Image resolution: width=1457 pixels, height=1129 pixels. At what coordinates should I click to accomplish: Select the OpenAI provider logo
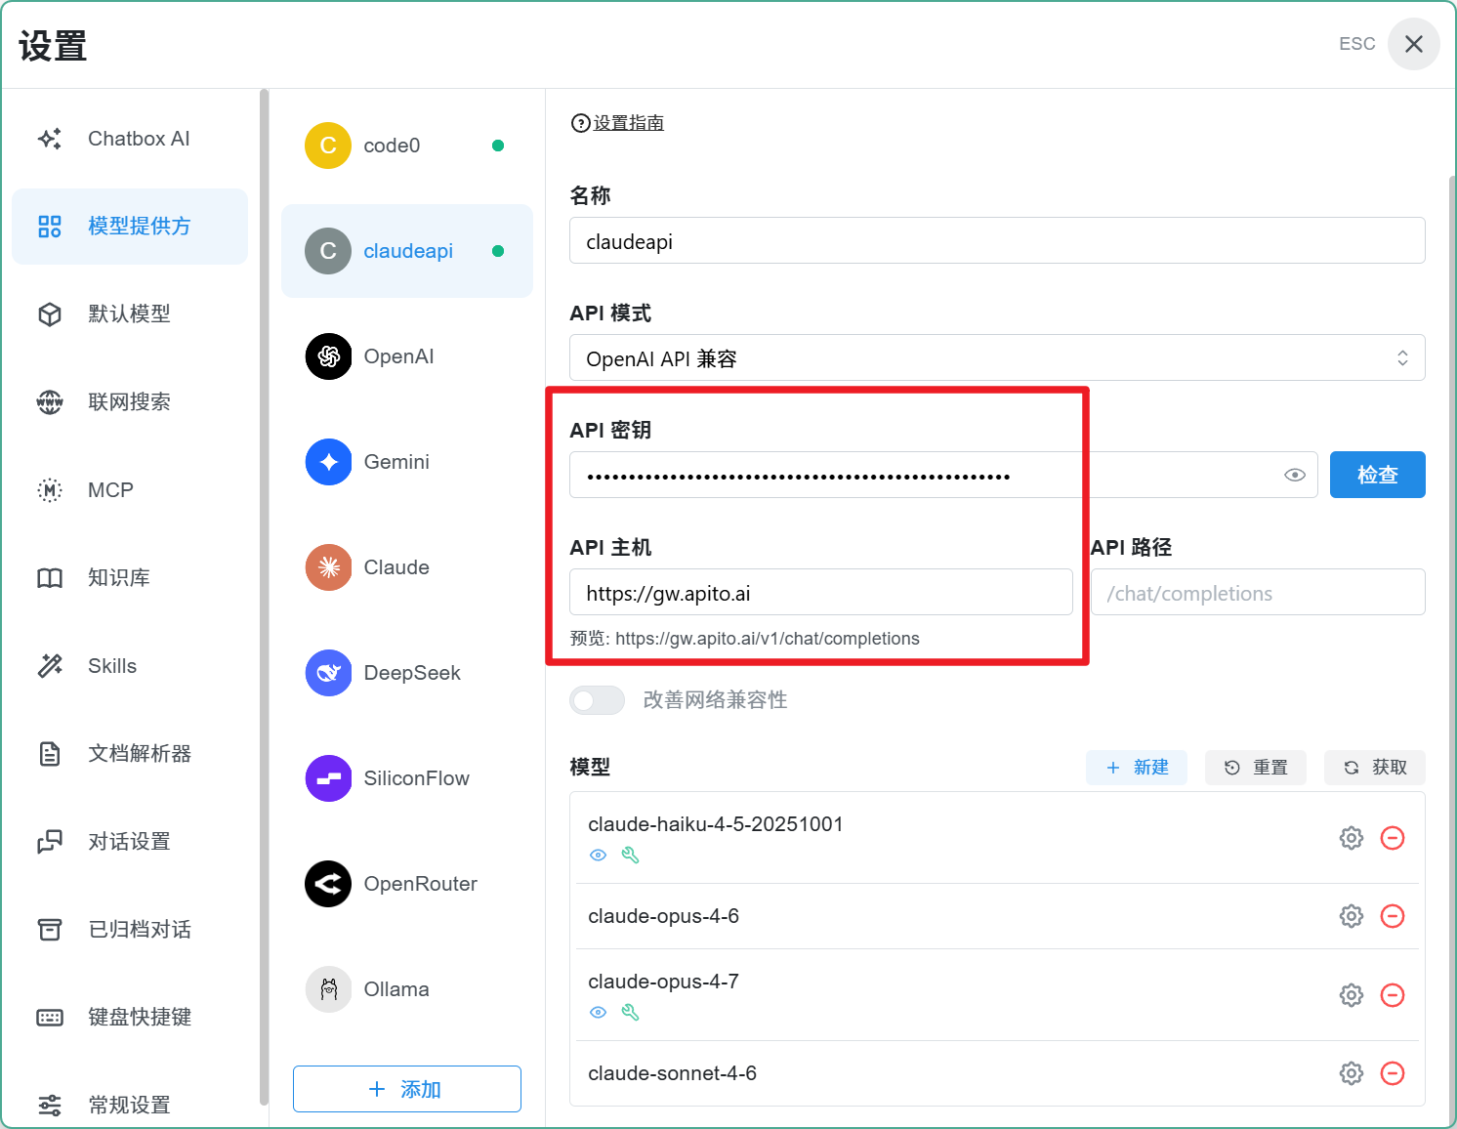coord(328,356)
